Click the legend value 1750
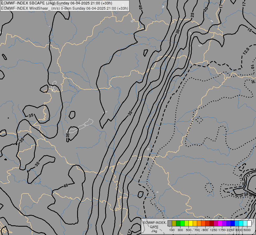This screenshot has width=256, height=235. pyautogui.click(x=222, y=230)
